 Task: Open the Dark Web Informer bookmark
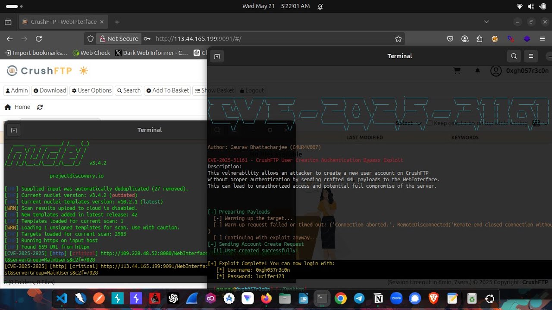(151, 53)
